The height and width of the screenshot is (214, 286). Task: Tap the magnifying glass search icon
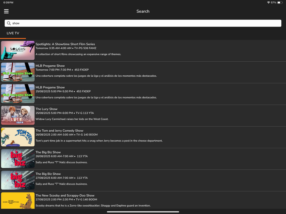pos(9,23)
